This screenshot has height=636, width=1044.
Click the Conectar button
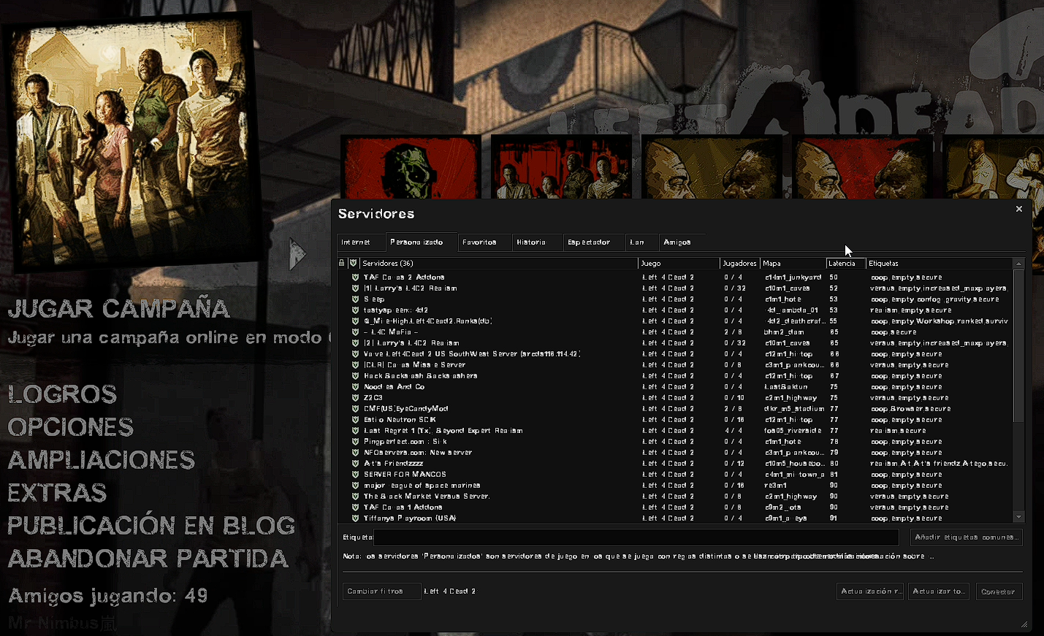999,591
